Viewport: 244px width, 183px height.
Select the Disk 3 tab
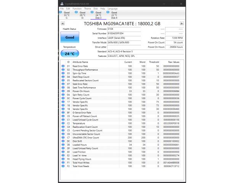click(98, 15)
